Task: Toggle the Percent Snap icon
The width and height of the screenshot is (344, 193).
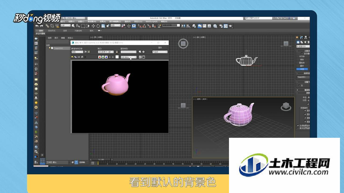Action: pyautogui.click(x=149, y=26)
